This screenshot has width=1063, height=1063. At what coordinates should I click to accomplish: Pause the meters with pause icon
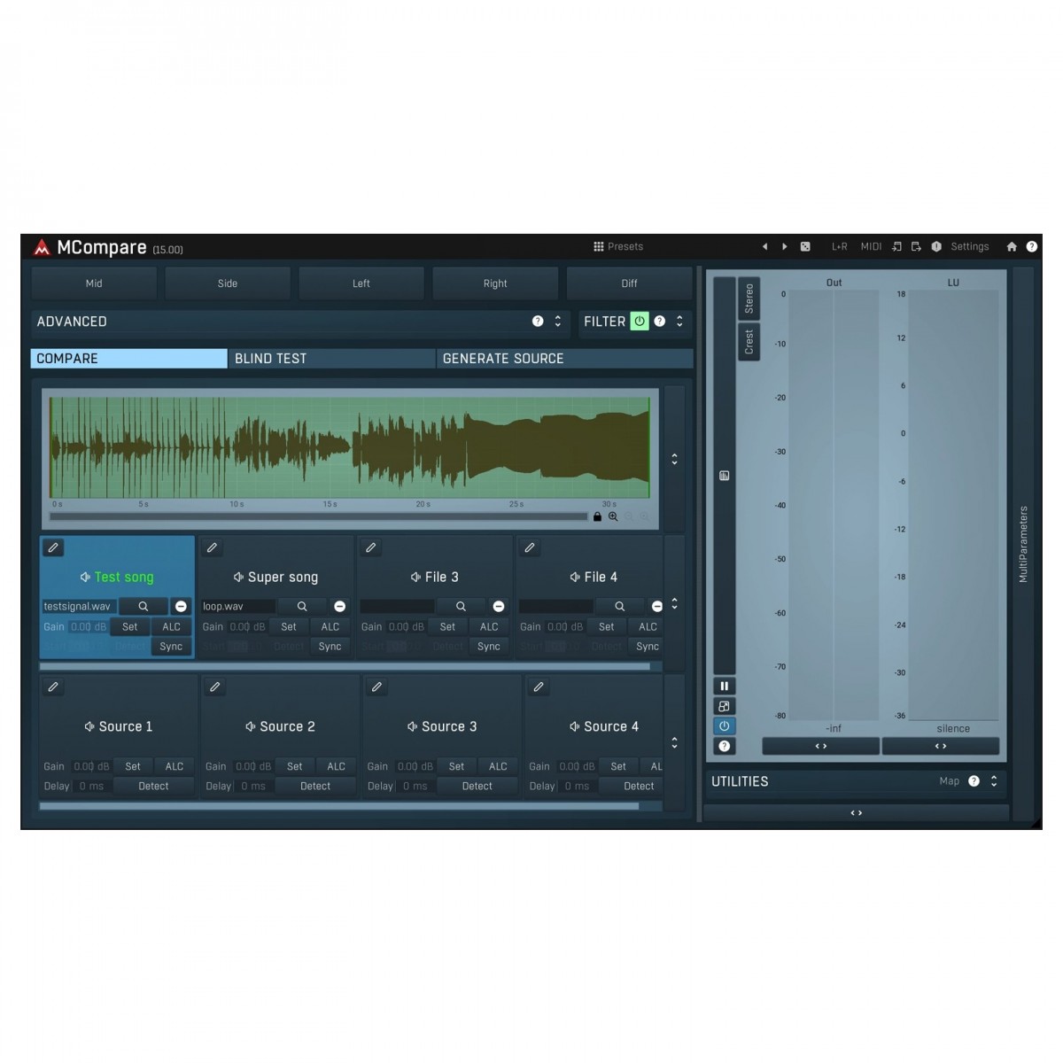[x=724, y=687]
